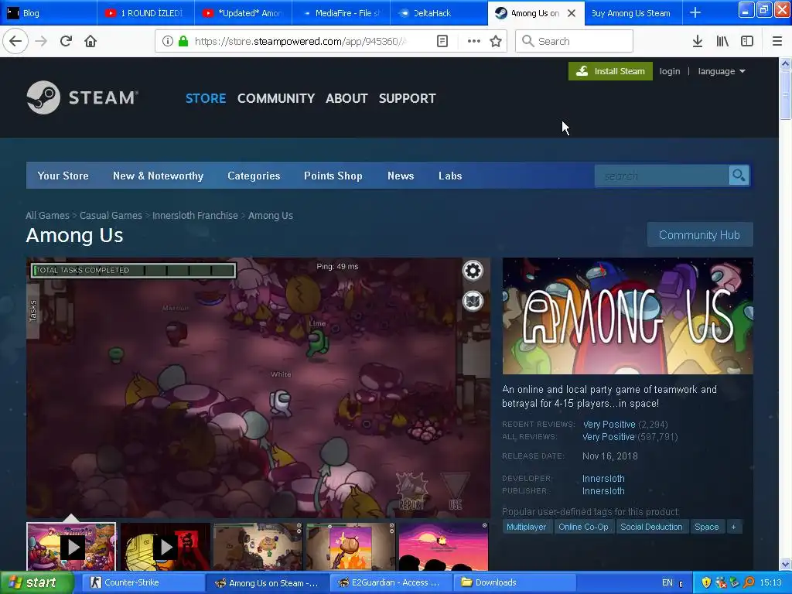This screenshot has height=594, width=792.
Task: Open the SUPPORT header link
Action: 407,98
